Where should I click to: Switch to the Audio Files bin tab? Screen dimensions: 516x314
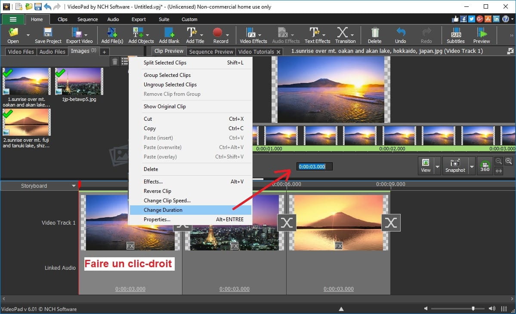tap(53, 52)
